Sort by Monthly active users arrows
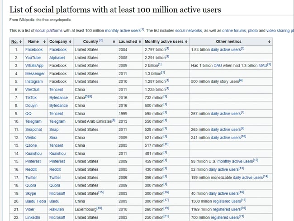 [186, 42]
